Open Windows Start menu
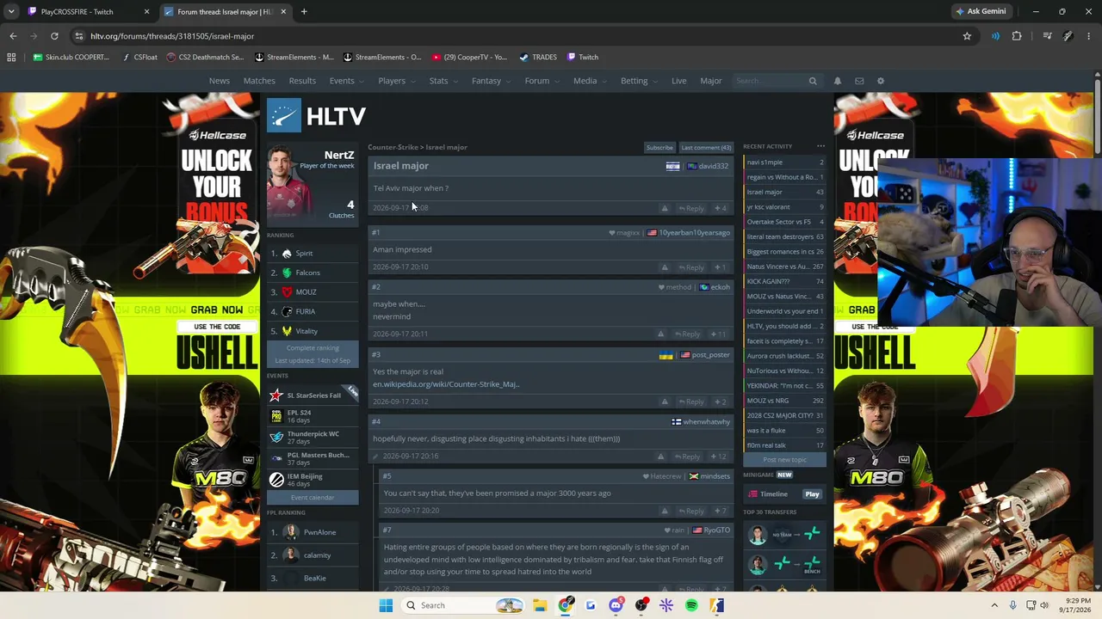The width and height of the screenshot is (1102, 619). [386, 605]
